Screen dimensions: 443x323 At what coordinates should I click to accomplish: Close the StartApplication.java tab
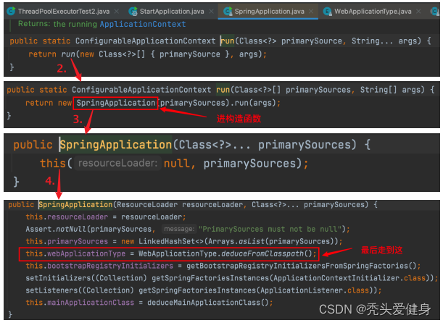click(x=211, y=12)
